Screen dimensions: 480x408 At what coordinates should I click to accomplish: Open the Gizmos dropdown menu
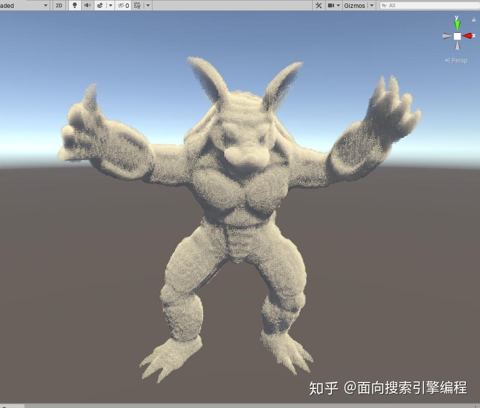[x=371, y=5]
